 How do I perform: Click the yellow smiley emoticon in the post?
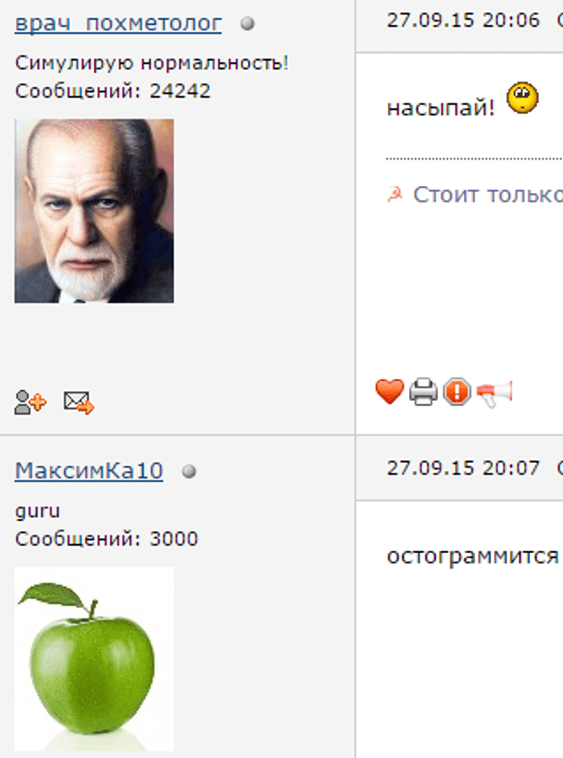coord(522,98)
